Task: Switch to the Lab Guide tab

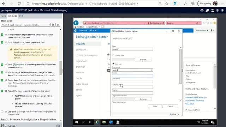Action: 13,16
